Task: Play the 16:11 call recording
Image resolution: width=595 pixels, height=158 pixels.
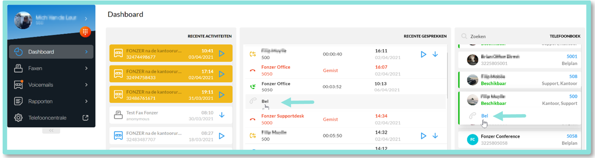Action: click(x=423, y=54)
